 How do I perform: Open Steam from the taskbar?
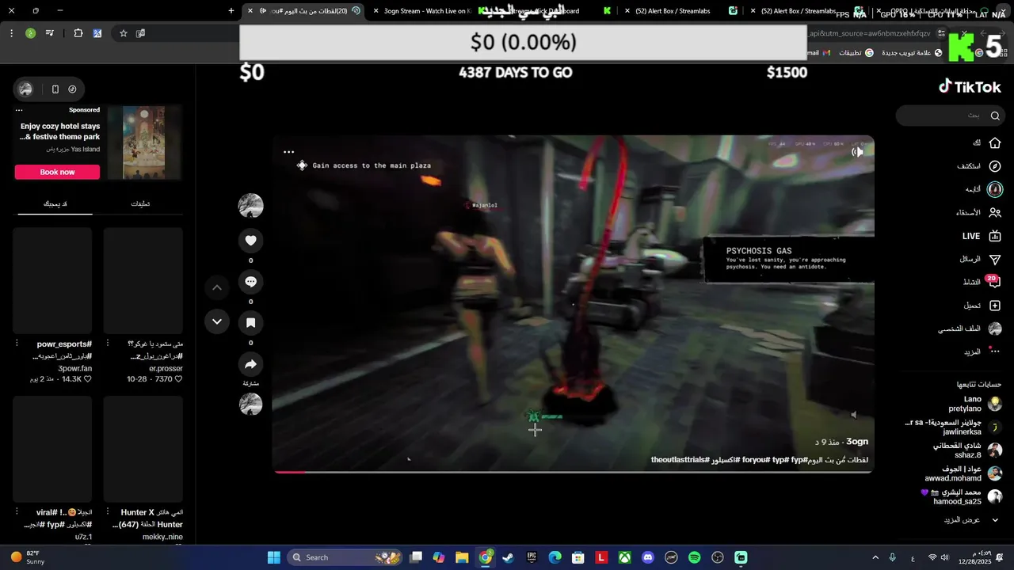[509, 557]
